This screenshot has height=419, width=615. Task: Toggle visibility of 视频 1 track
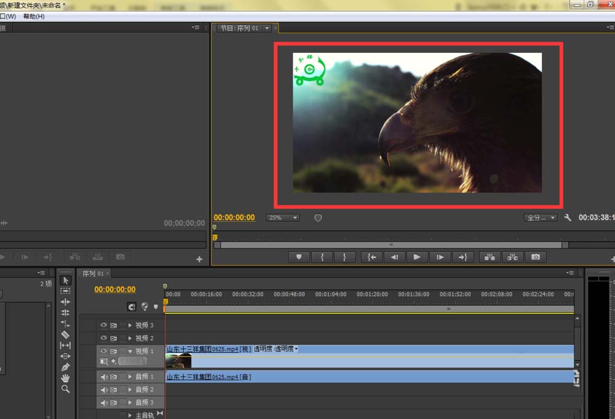pos(103,351)
